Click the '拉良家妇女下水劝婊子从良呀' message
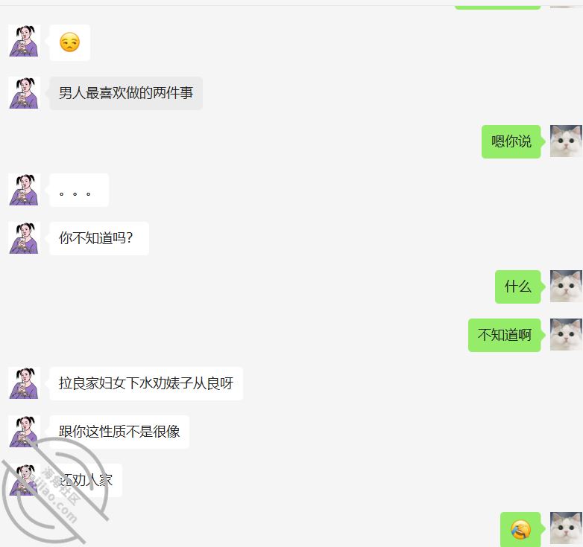 click(146, 383)
